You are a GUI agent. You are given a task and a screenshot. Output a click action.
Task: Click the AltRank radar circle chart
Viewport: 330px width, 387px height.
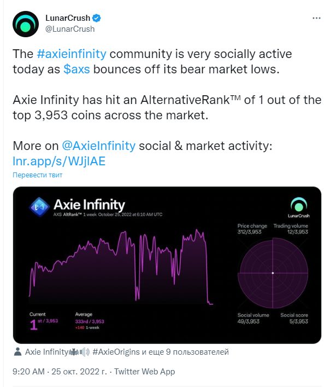(x=273, y=273)
